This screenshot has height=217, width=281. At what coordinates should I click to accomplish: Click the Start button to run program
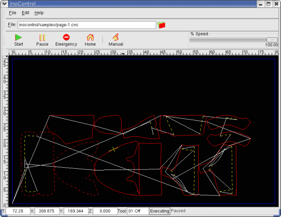pos(18,40)
